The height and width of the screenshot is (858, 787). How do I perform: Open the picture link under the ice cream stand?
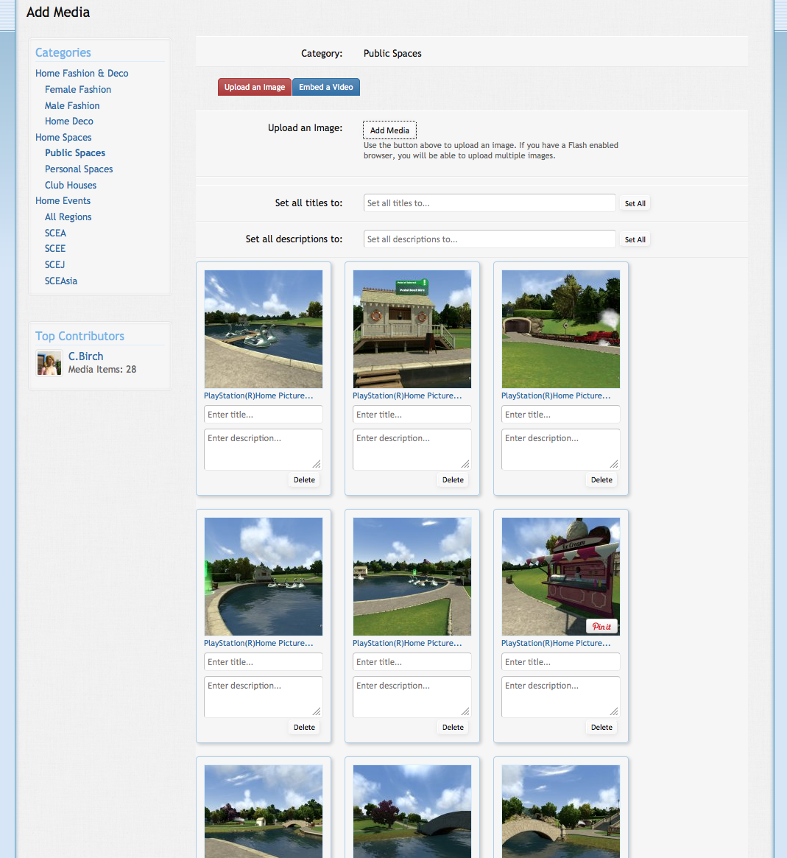(x=557, y=643)
